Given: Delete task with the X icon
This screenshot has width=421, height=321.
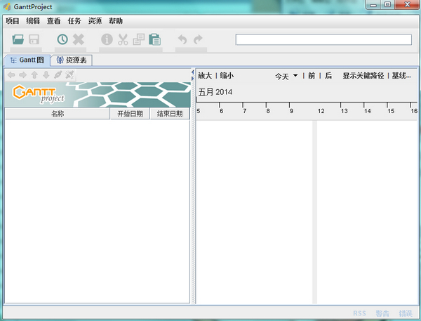Looking at the screenshot, I should click(x=79, y=39).
